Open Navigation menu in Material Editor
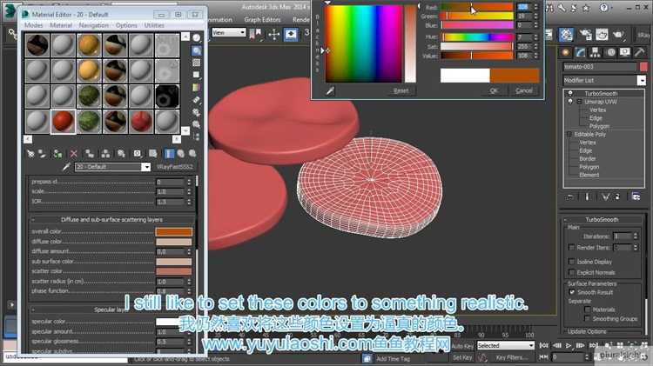 [94, 25]
